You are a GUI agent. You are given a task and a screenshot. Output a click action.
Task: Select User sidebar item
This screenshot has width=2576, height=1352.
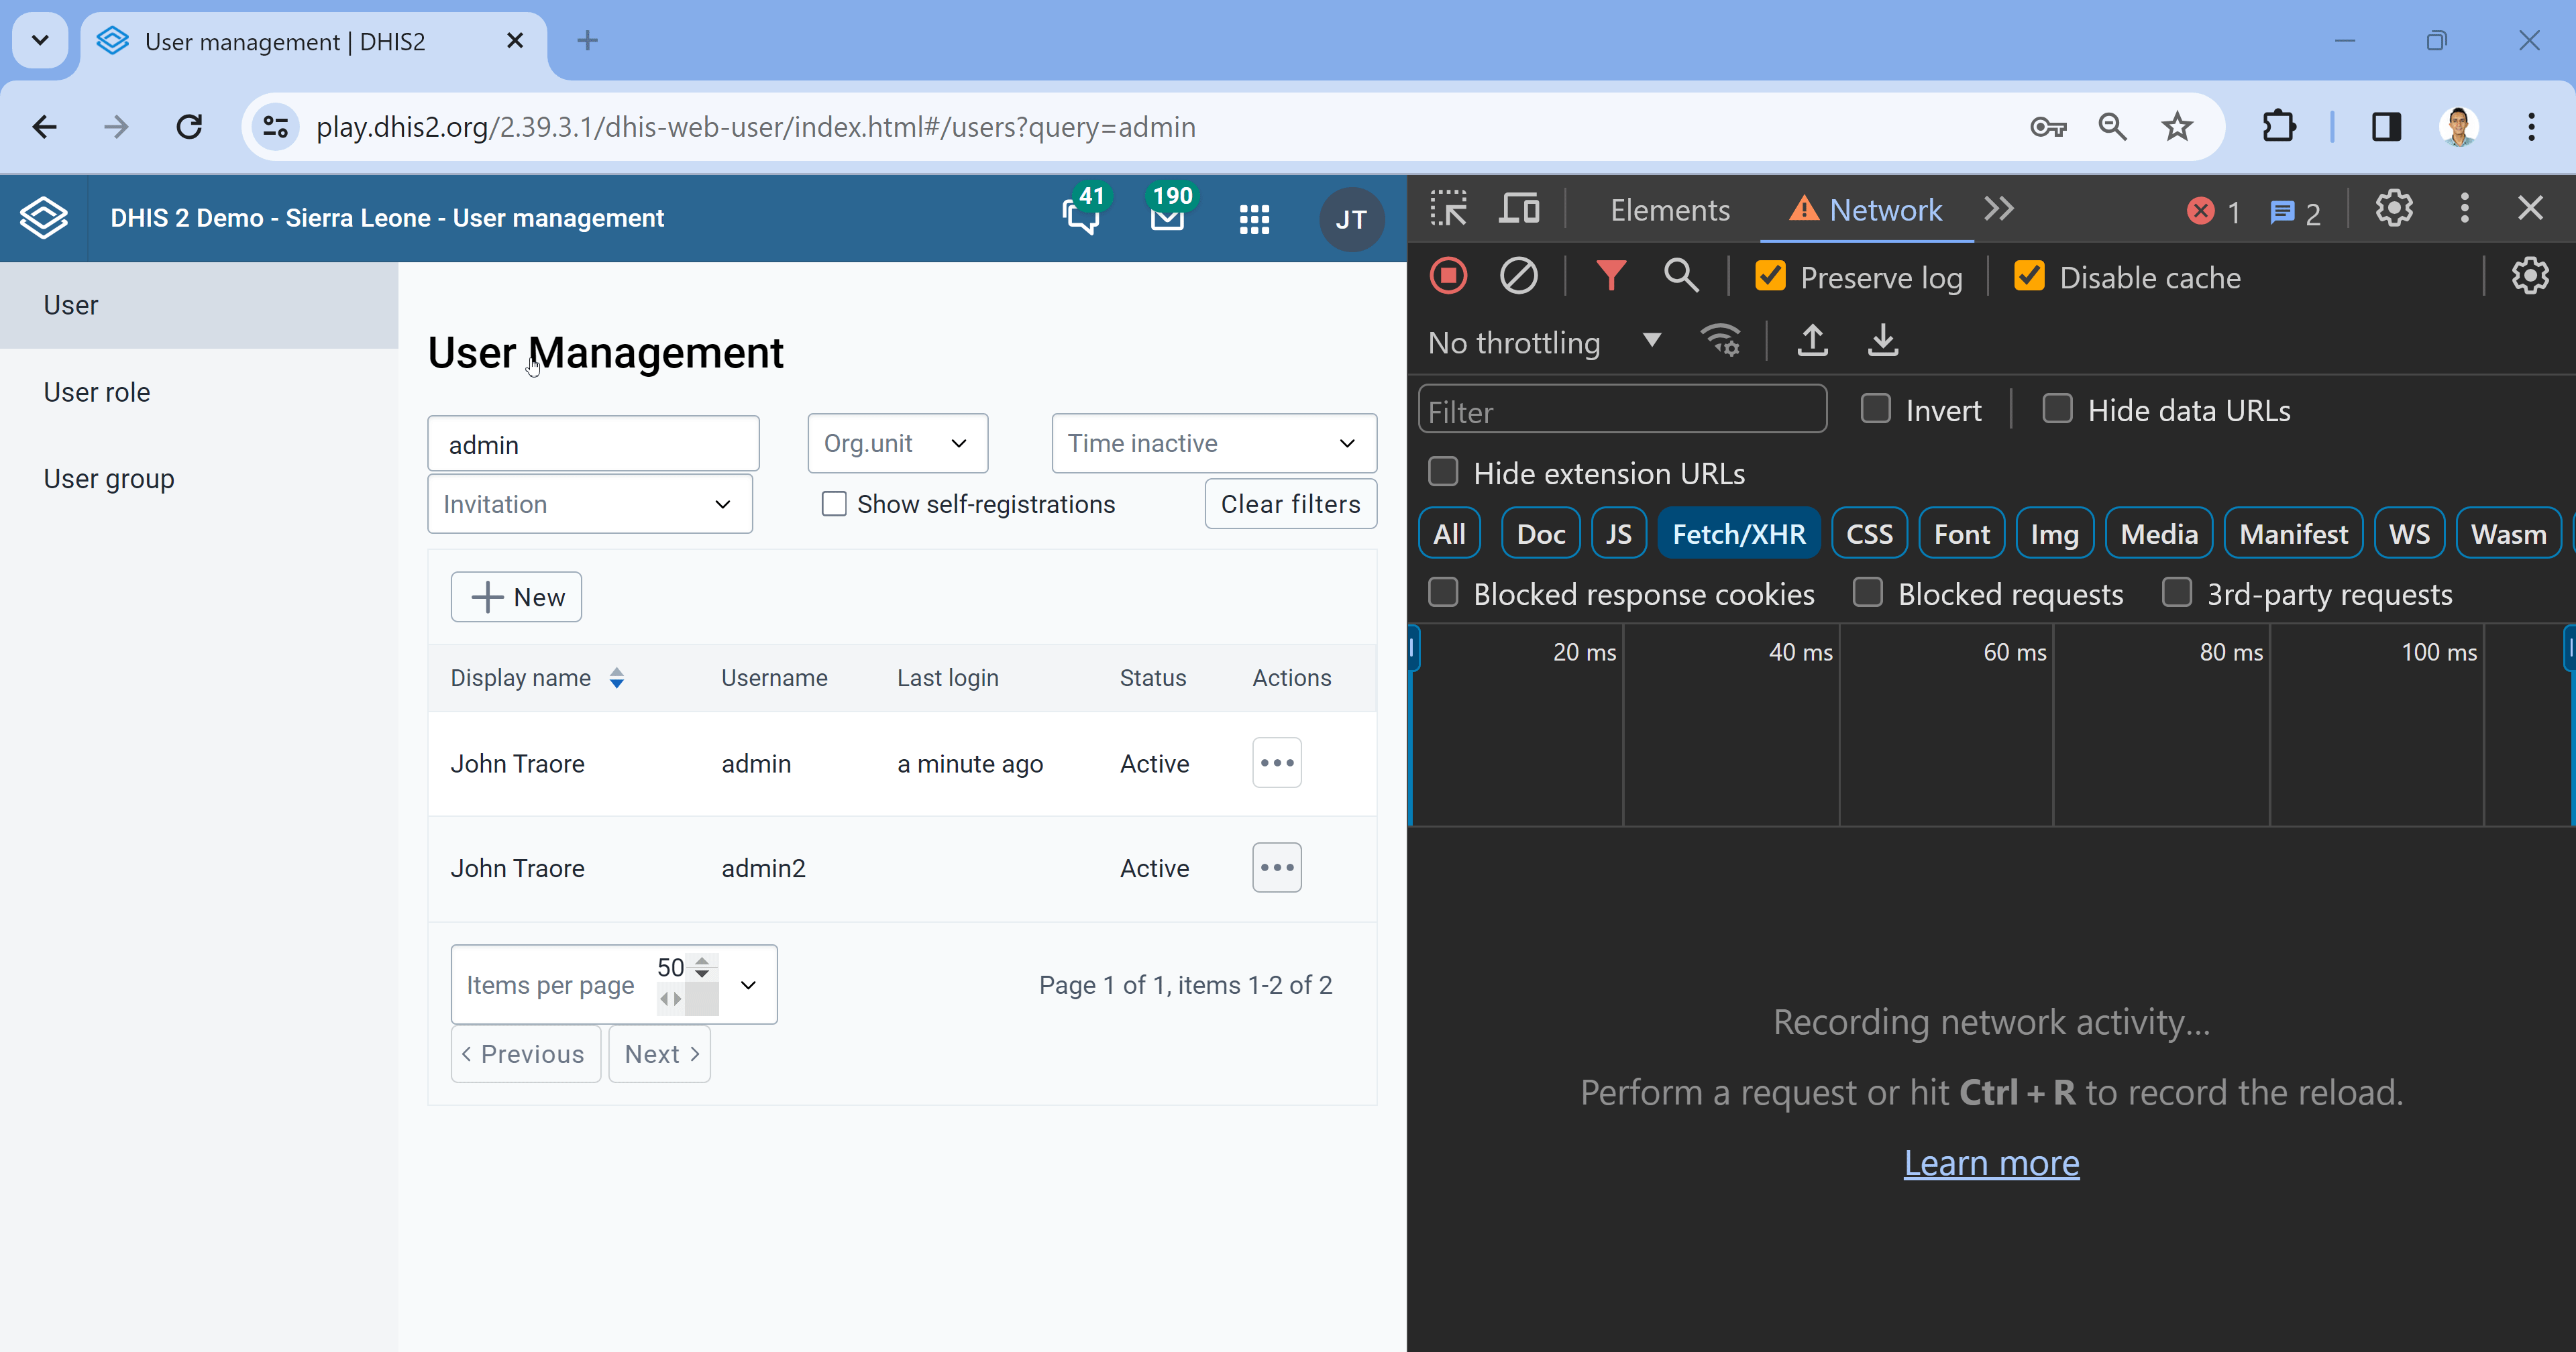click(x=199, y=305)
